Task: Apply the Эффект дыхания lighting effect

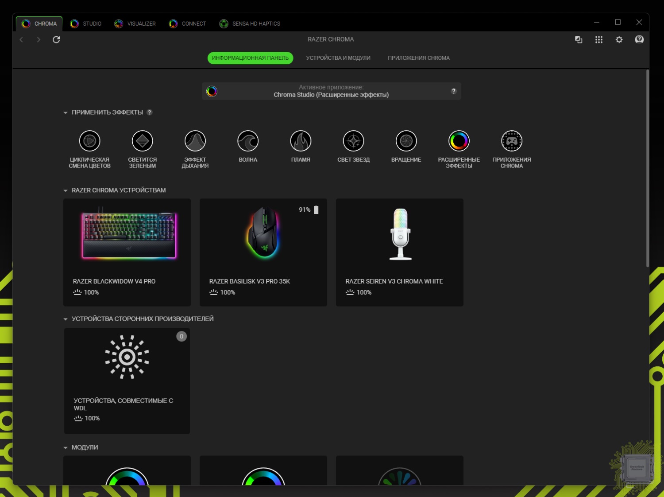Action: coord(195,141)
